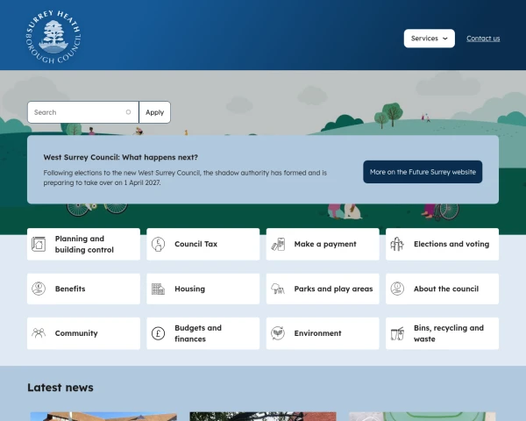
Task: Click the small circle icon in Search box
Action: click(x=128, y=112)
